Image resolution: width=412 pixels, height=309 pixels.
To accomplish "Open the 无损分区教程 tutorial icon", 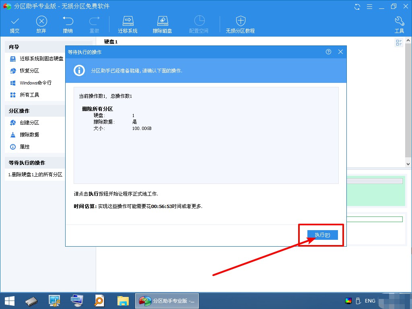I will (241, 25).
